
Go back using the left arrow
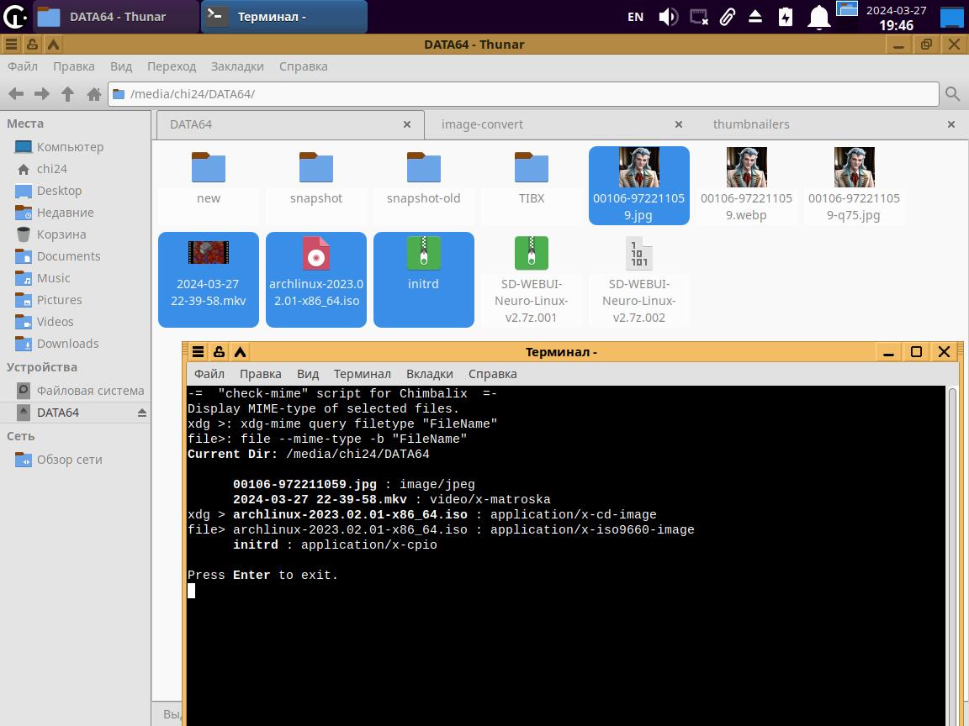(x=15, y=94)
